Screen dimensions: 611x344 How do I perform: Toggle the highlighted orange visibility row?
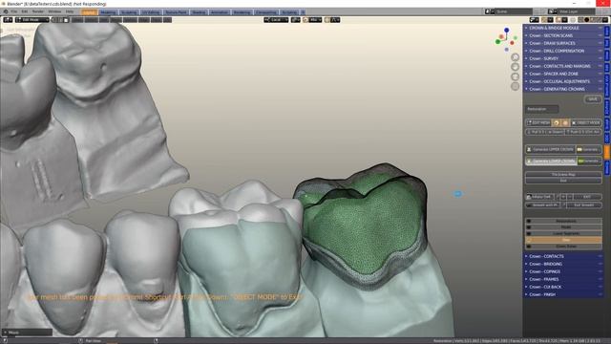(x=563, y=240)
